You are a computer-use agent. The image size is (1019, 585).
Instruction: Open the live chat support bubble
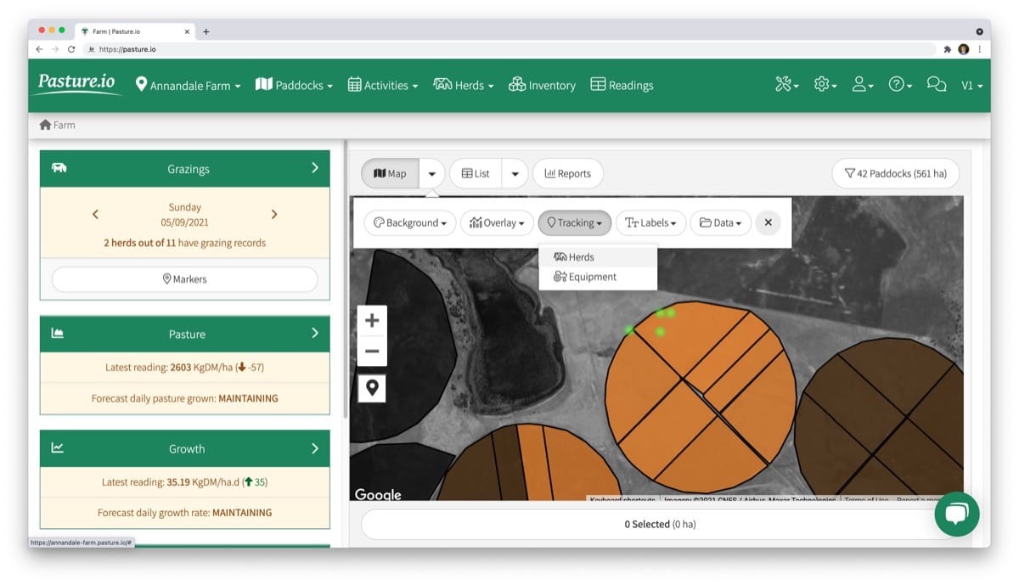(957, 514)
